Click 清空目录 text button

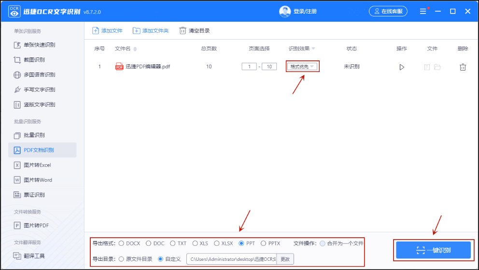[x=199, y=30]
